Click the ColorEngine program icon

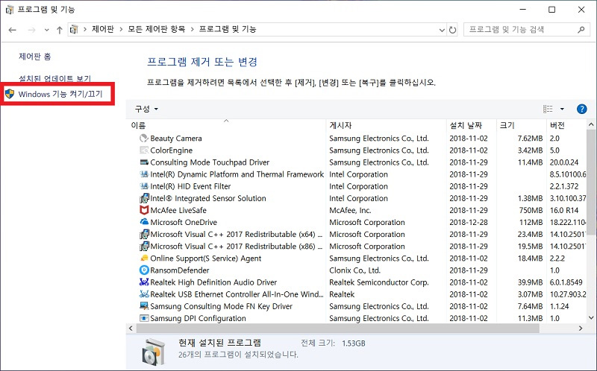[x=144, y=150]
